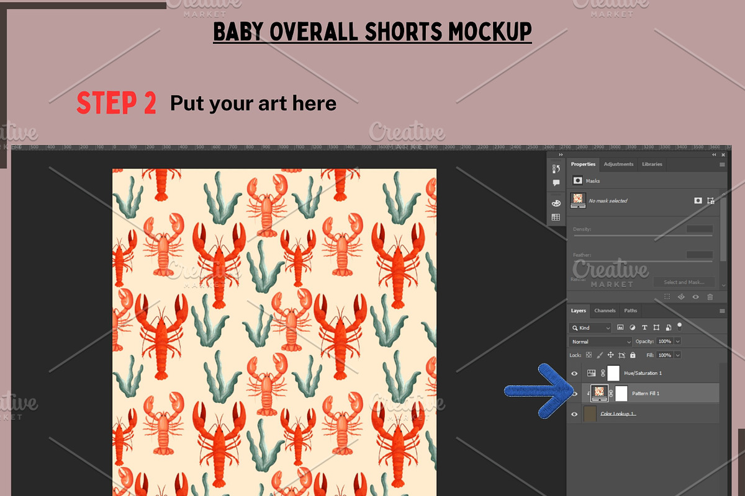Open the Swatches grid panel icon

pos(556,217)
